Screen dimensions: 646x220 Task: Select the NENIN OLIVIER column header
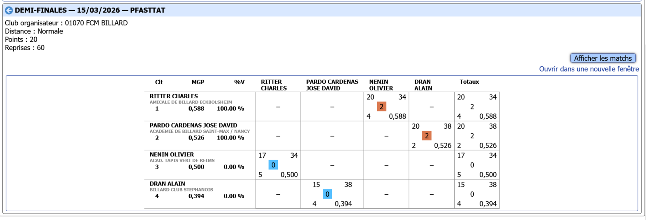pyautogui.click(x=380, y=85)
